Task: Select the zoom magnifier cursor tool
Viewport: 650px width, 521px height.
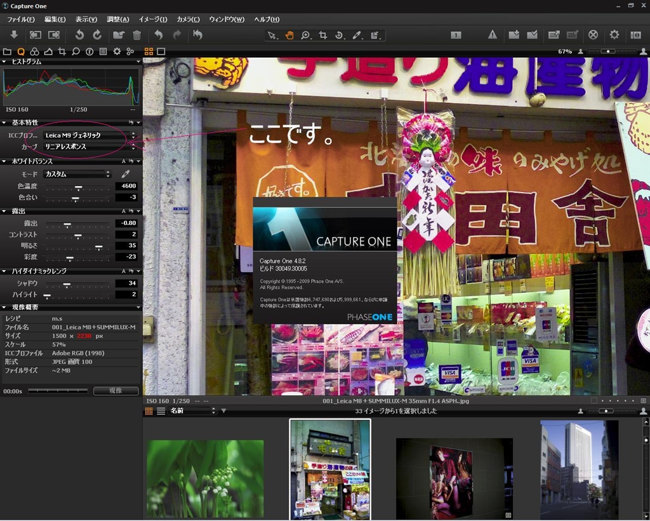Action: click(x=306, y=35)
